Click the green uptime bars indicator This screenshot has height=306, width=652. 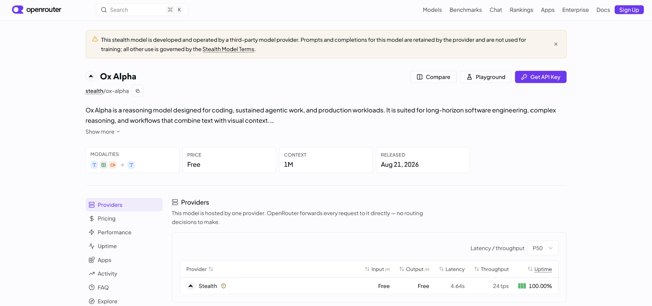coord(522,286)
